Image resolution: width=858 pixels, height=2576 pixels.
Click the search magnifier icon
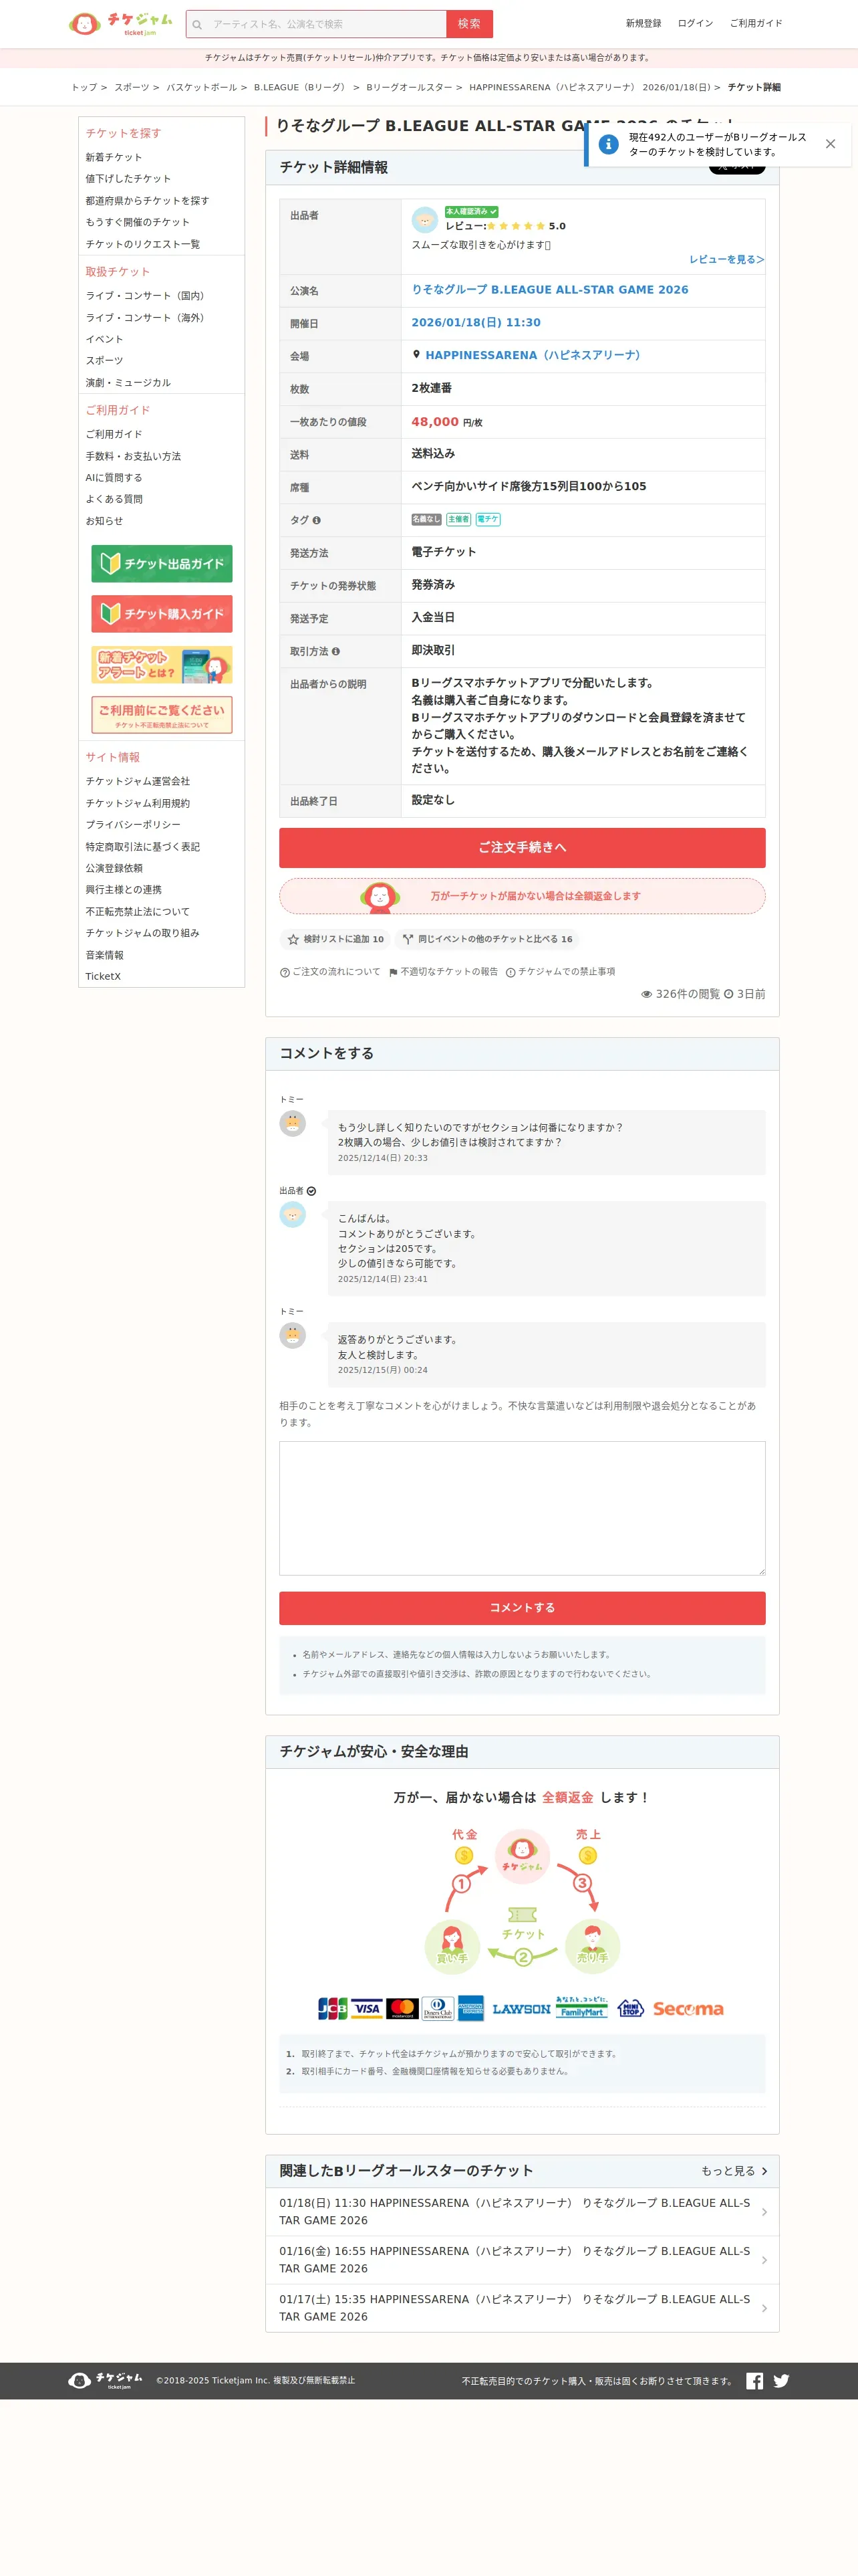(x=198, y=24)
